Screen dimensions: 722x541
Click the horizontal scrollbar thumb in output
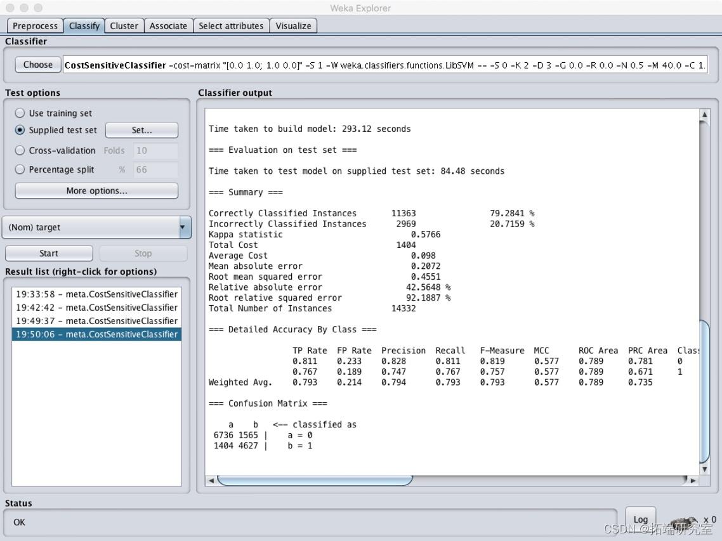tap(315, 481)
